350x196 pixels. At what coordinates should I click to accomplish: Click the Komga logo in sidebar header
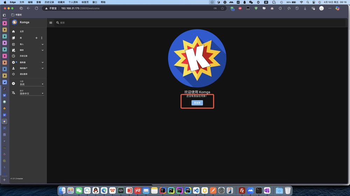pos(14,22)
